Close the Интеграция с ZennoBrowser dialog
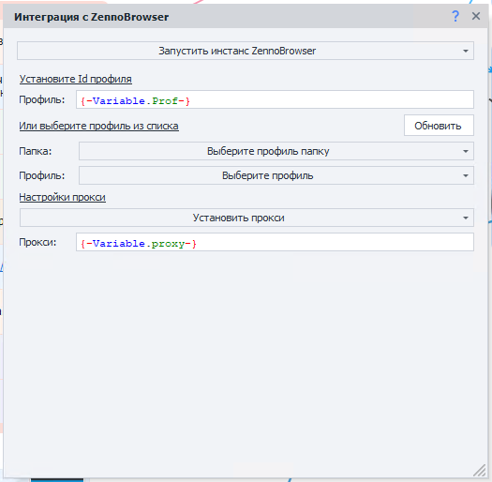 [476, 16]
